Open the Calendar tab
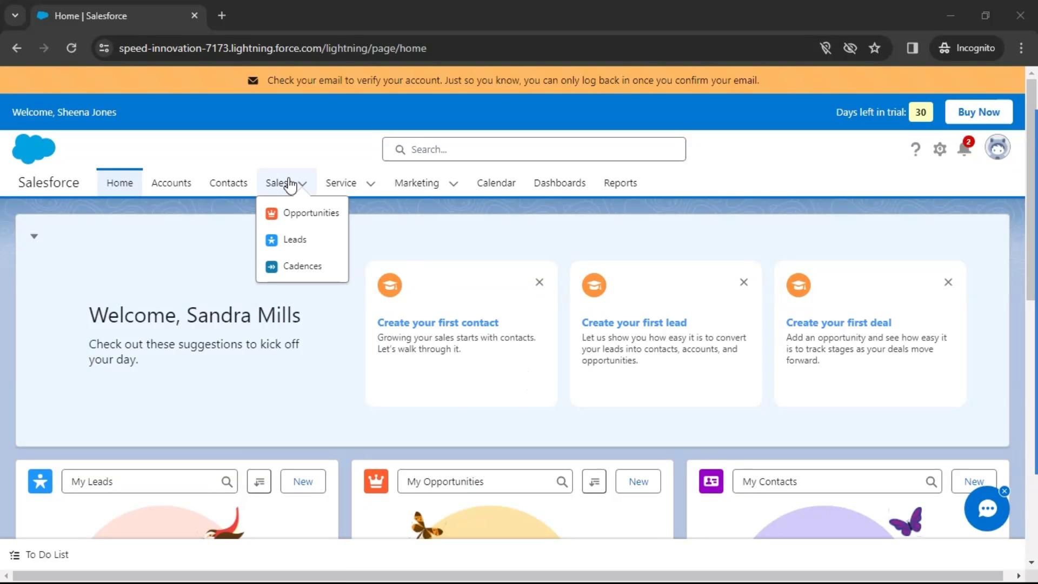Image resolution: width=1038 pixels, height=584 pixels. click(496, 183)
